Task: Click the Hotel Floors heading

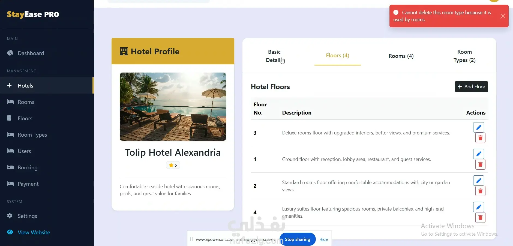Action: [x=270, y=87]
